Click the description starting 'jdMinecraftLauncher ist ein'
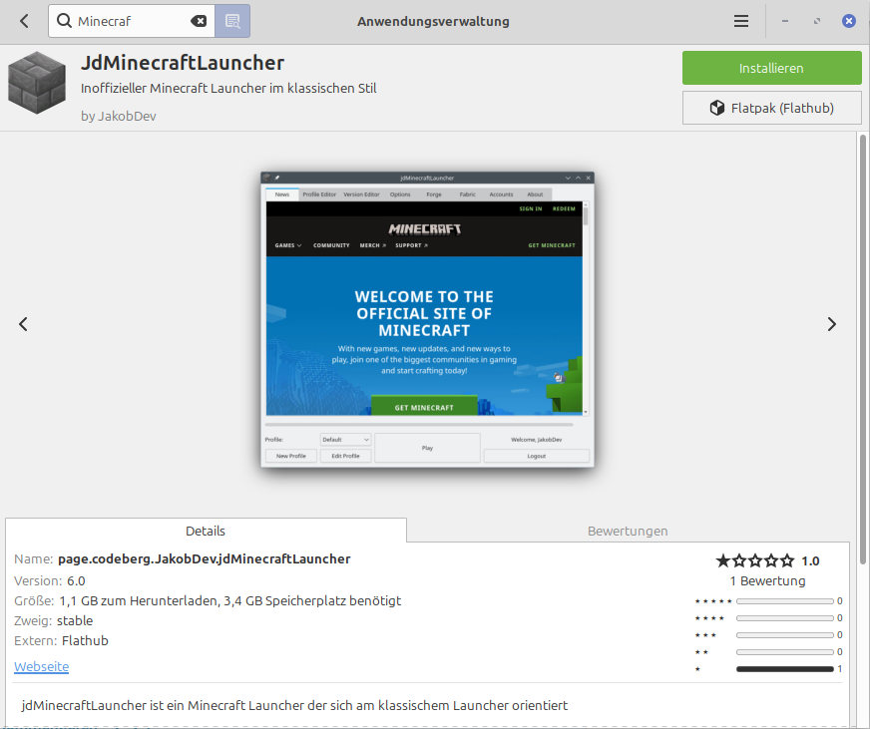Screen dimensions: 870x729 tap(294, 705)
